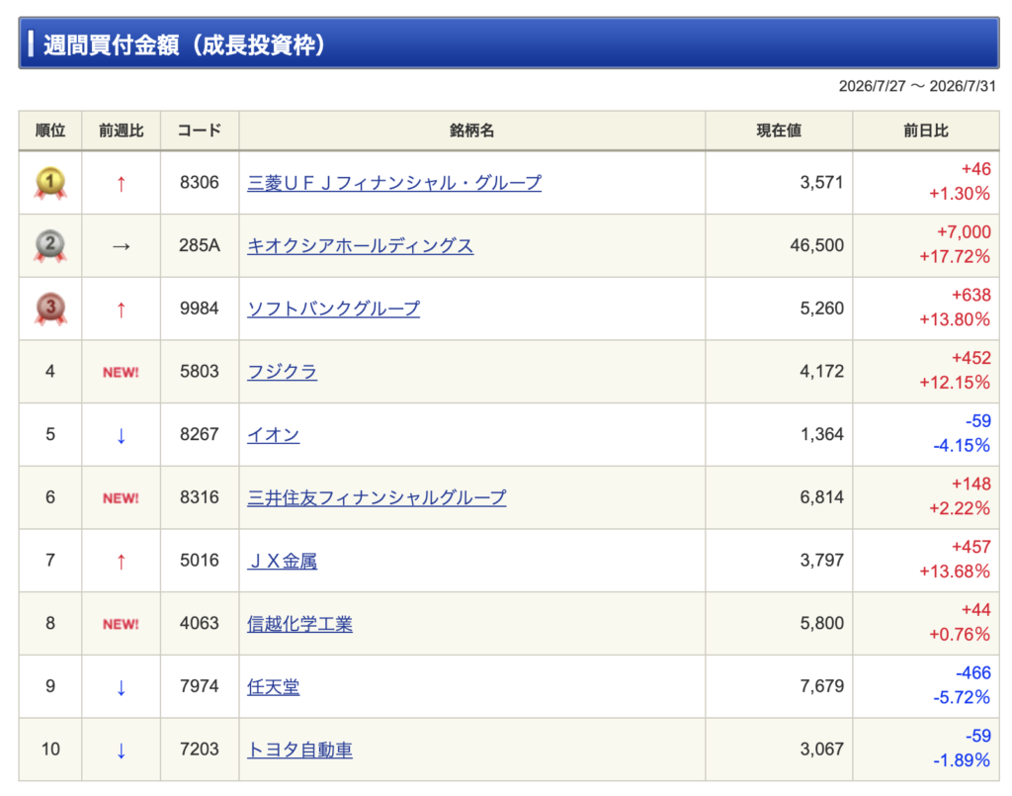The width and height of the screenshot is (1012, 796).
Task: Click the date range 2026/7/27 ～ 2026/7/31
Action: [917, 86]
